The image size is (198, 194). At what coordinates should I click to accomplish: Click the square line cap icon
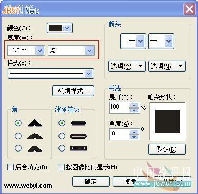[x=78, y=123]
